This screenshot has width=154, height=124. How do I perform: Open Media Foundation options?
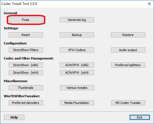point(77,103)
